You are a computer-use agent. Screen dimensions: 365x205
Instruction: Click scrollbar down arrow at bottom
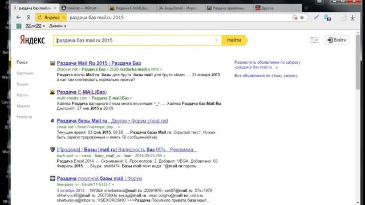pyautogui.click(x=358, y=203)
